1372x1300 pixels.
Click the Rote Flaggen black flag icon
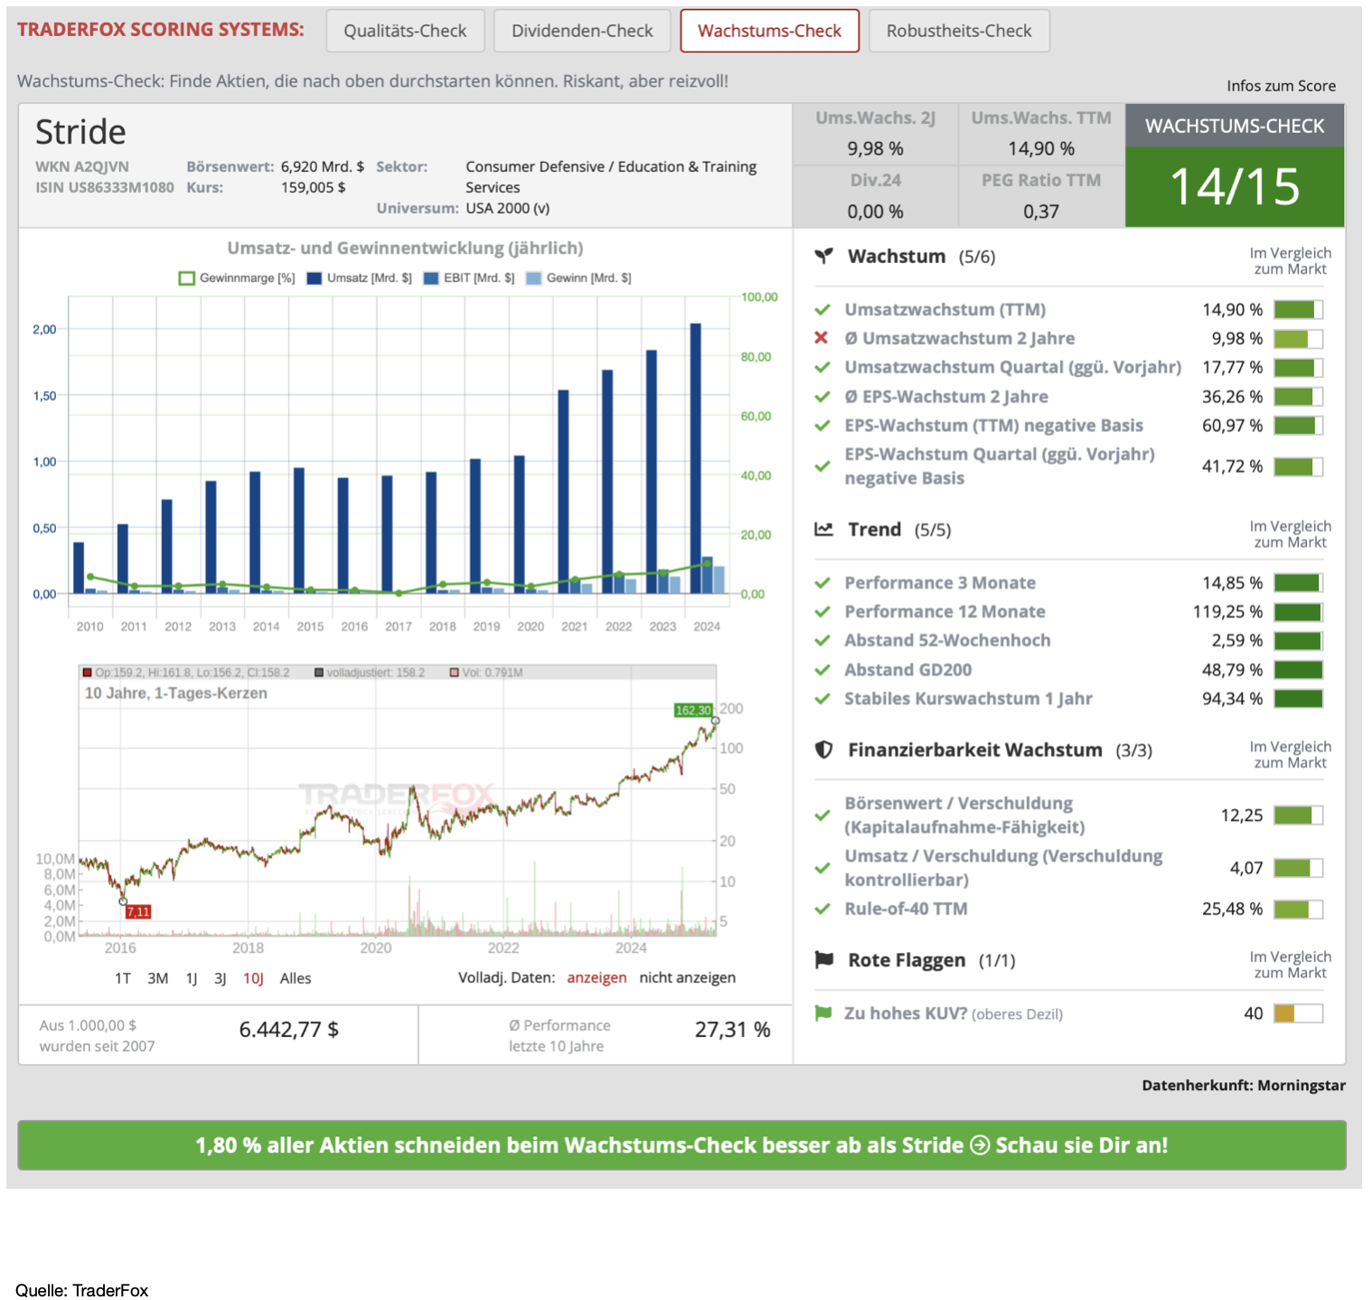[823, 960]
